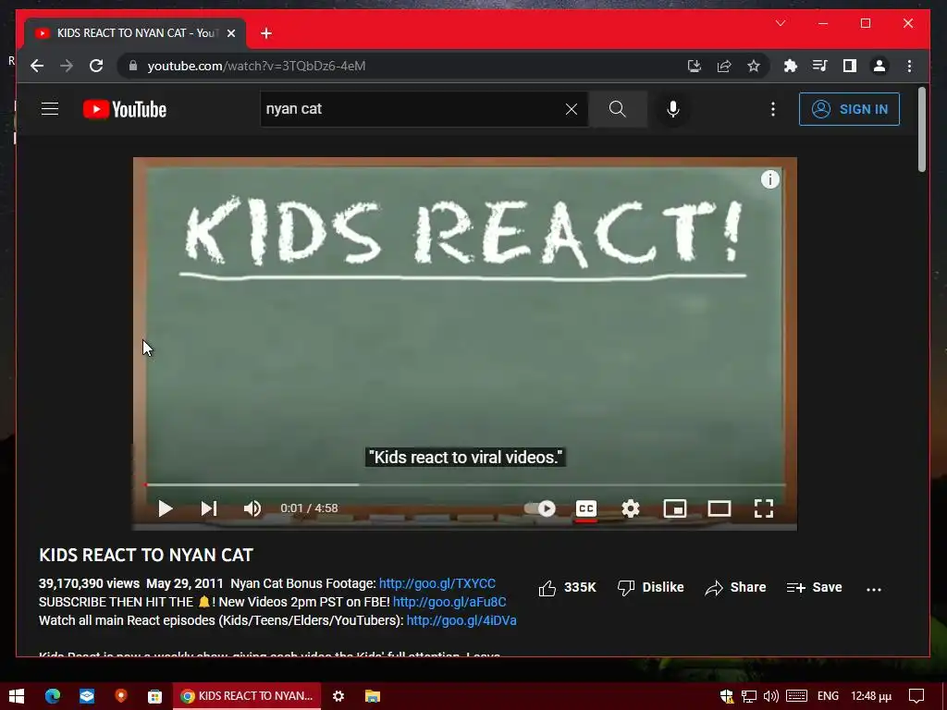
Task: Mute the video volume
Action: click(x=252, y=508)
